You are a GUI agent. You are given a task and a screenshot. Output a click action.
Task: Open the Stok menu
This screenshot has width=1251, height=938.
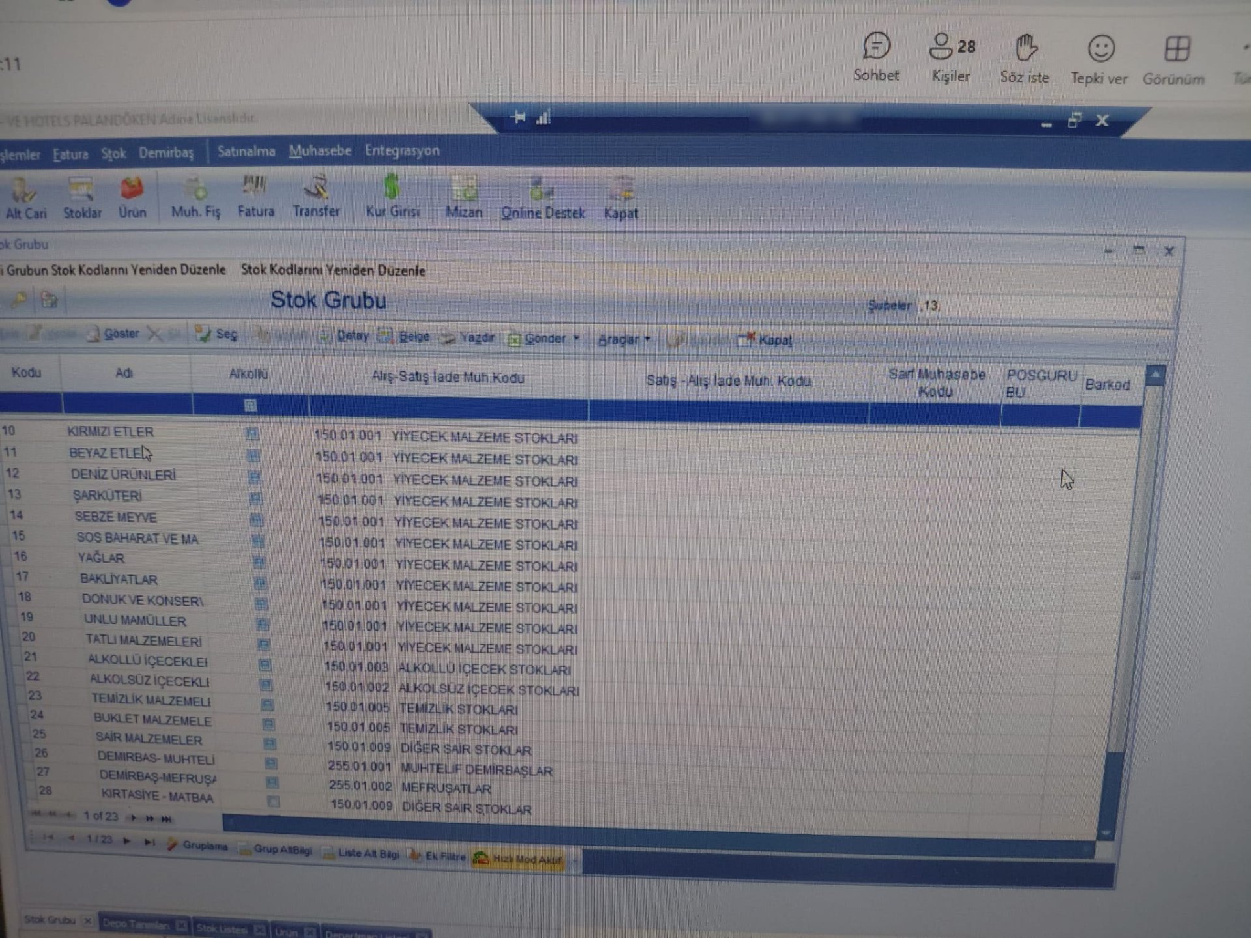click(x=113, y=154)
